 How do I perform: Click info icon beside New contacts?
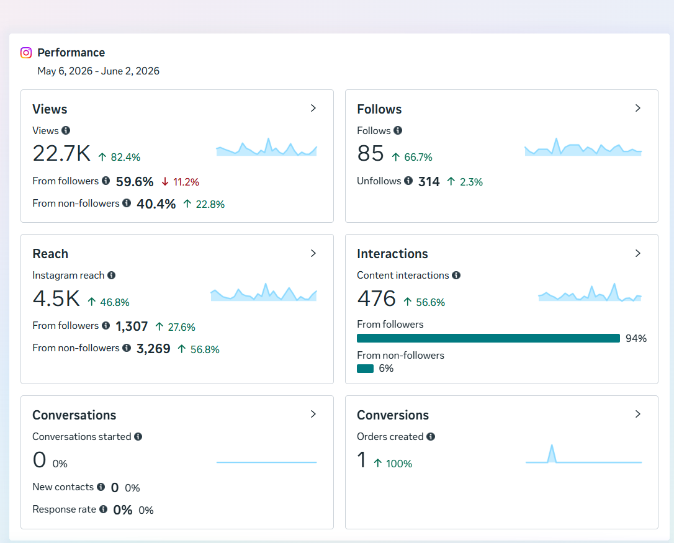point(101,487)
